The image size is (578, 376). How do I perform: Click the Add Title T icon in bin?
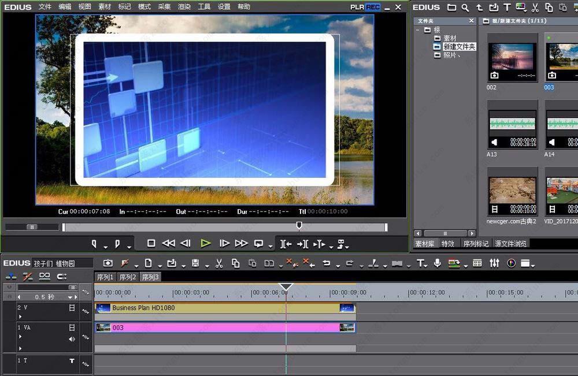pos(507,7)
